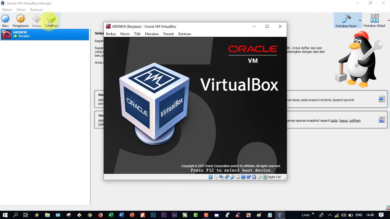
Task: Click the ENG input language indicator
Action: [359, 215]
